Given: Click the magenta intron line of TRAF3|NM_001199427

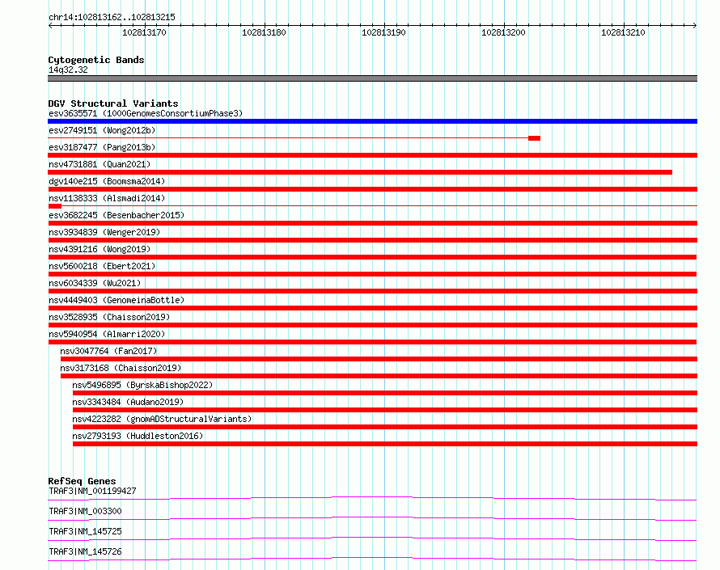Looking at the screenshot, I should 372,498.
